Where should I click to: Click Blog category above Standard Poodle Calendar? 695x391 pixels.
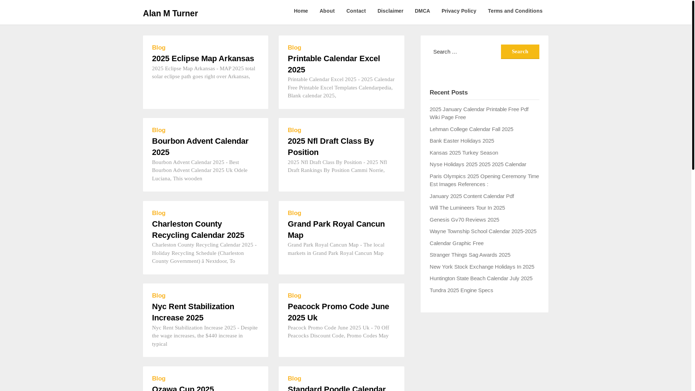(294, 379)
